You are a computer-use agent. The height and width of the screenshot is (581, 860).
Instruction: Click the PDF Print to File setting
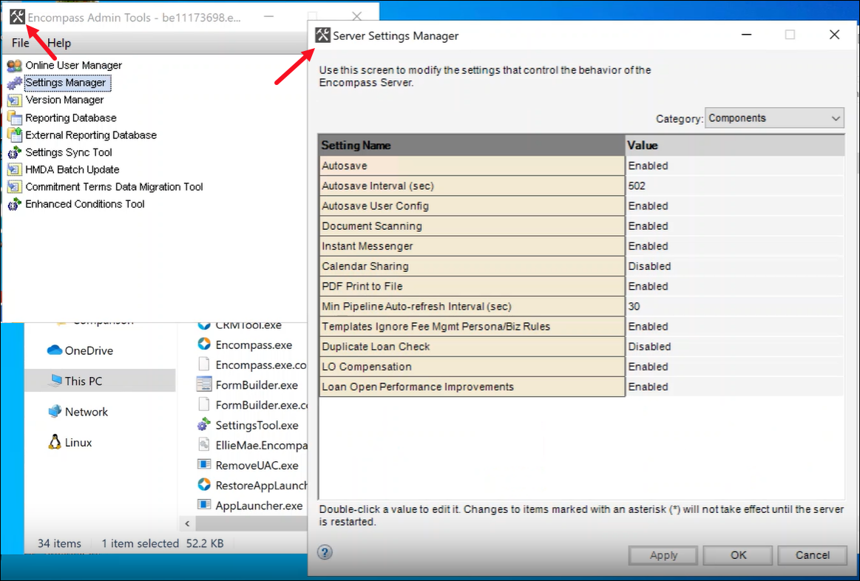pos(472,286)
